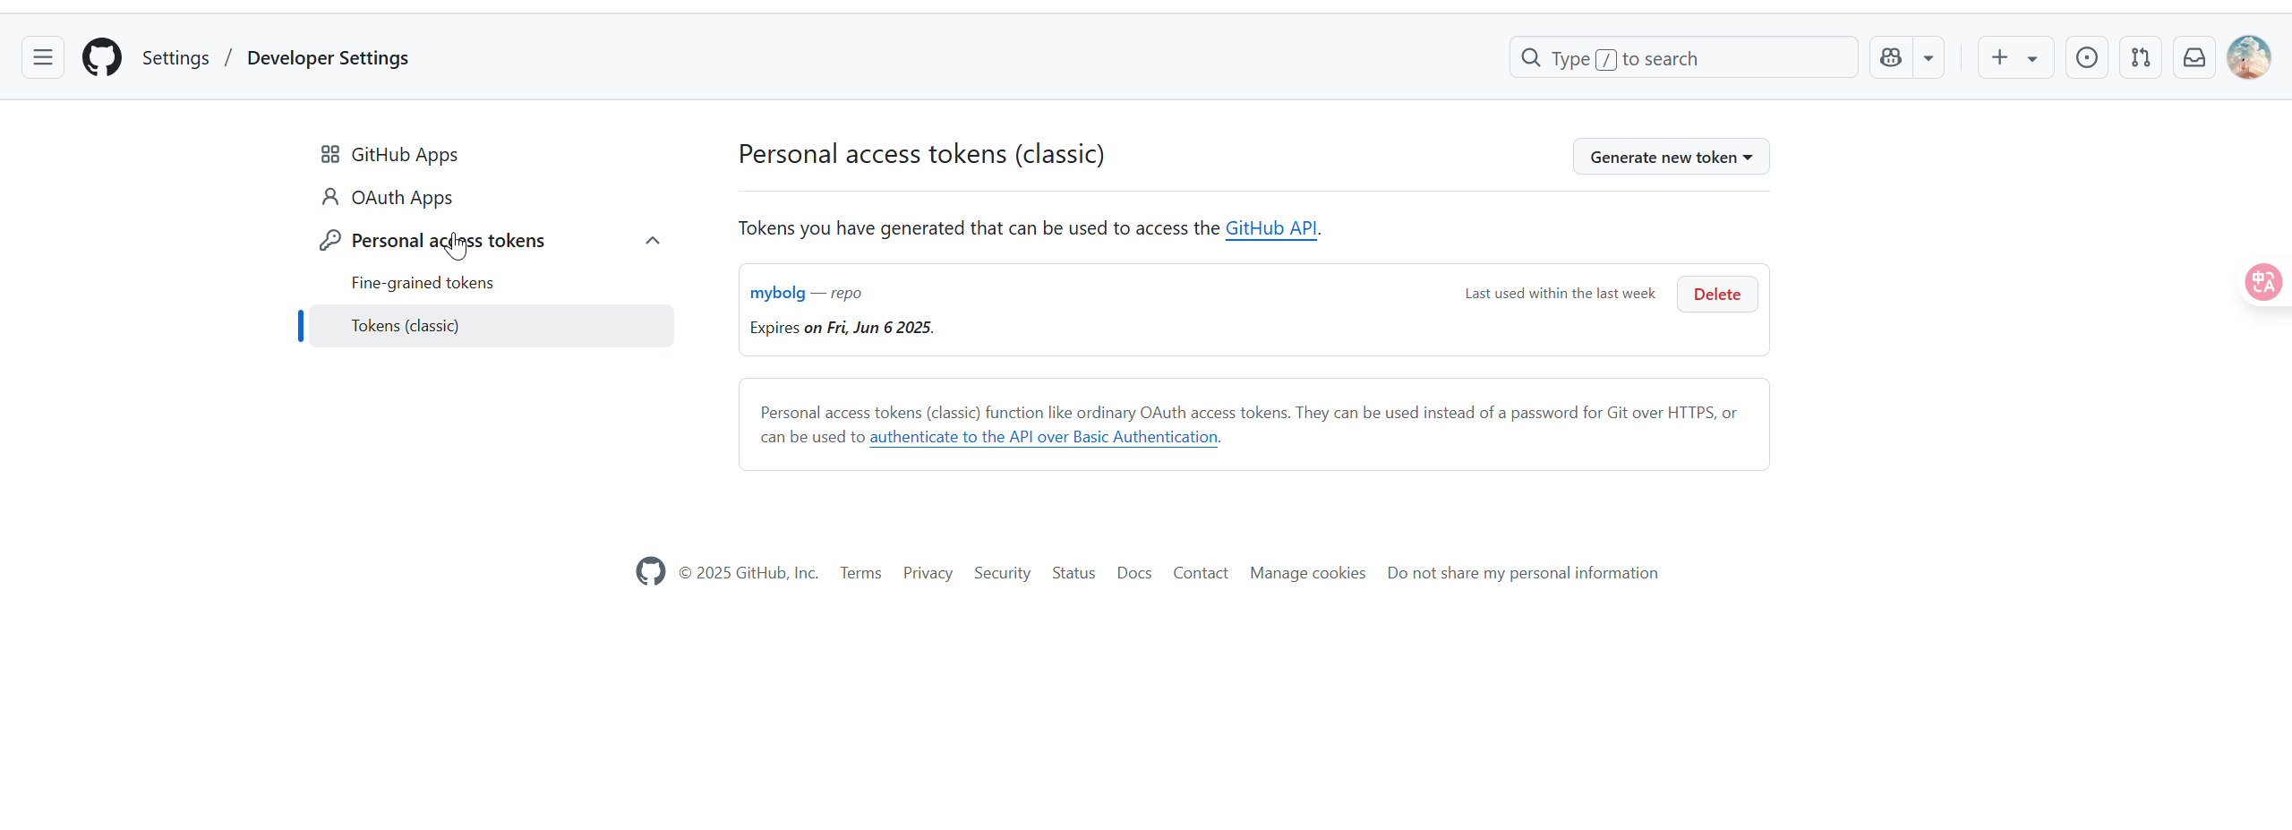Open the mybolg token link

(777, 293)
